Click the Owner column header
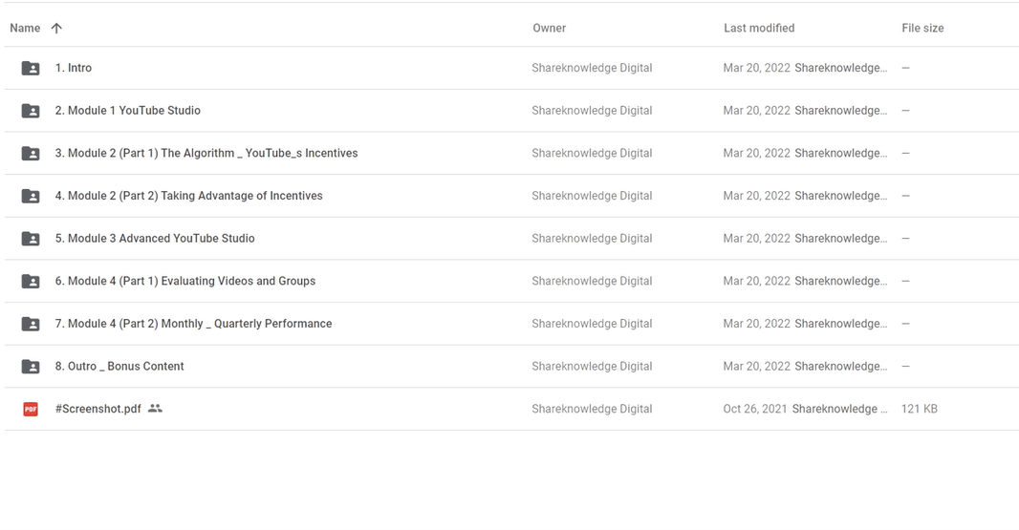This screenshot has height=530, width=1019. click(x=549, y=28)
